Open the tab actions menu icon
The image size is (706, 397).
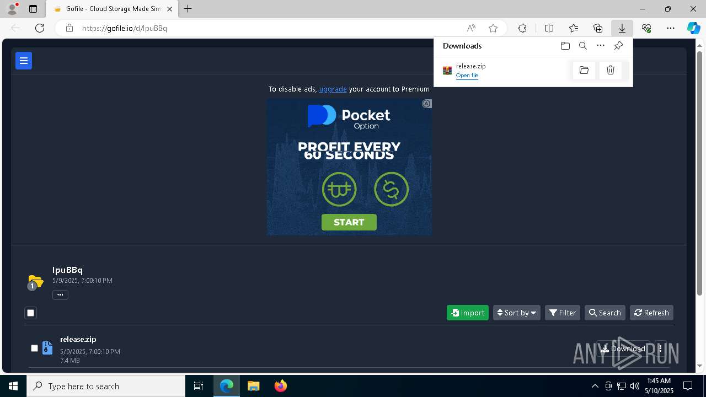pos(33,9)
